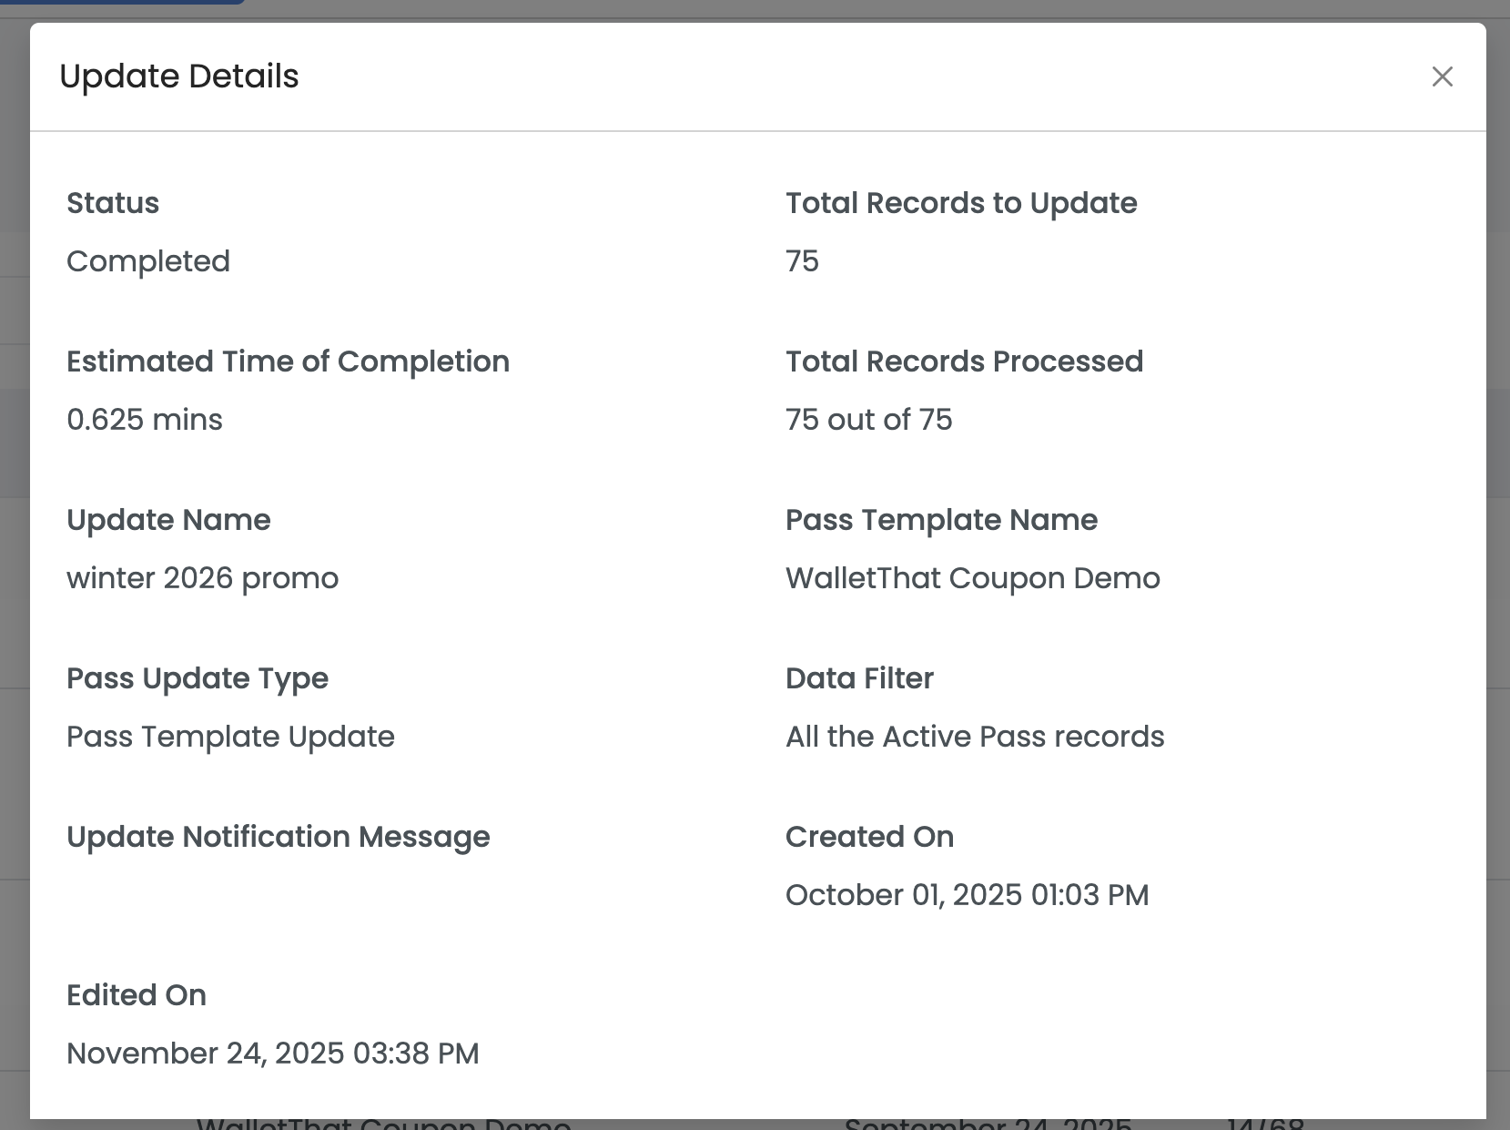Click the Edited On date November 24, 2025
This screenshot has height=1130, width=1510.
tap(272, 1054)
